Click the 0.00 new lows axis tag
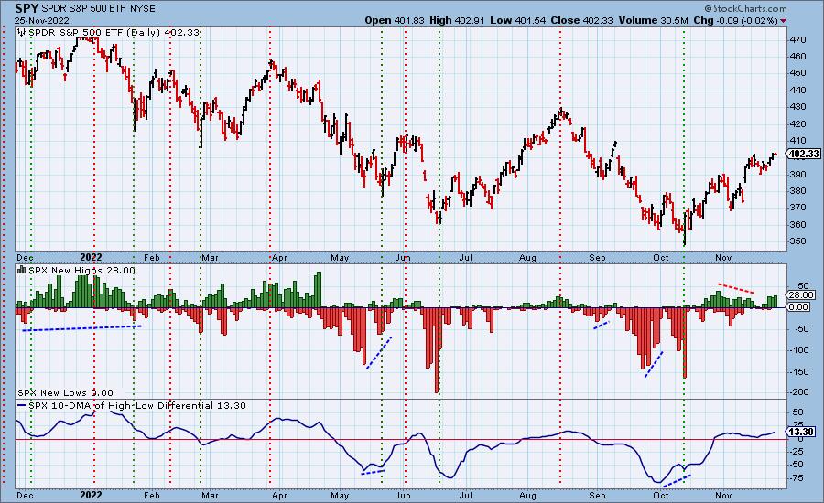824x503 pixels. click(798, 306)
